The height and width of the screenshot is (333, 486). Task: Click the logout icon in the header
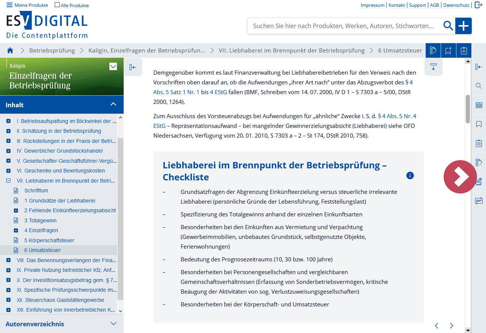pyautogui.click(x=479, y=5)
